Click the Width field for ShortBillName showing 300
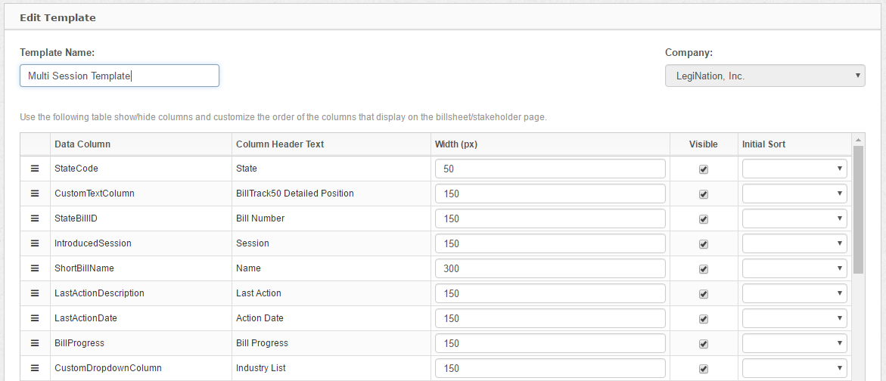Image resolution: width=886 pixels, height=381 pixels. [x=550, y=268]
